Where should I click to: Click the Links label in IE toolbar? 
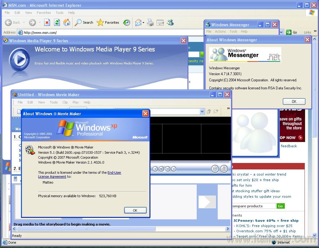click(307, 32)
